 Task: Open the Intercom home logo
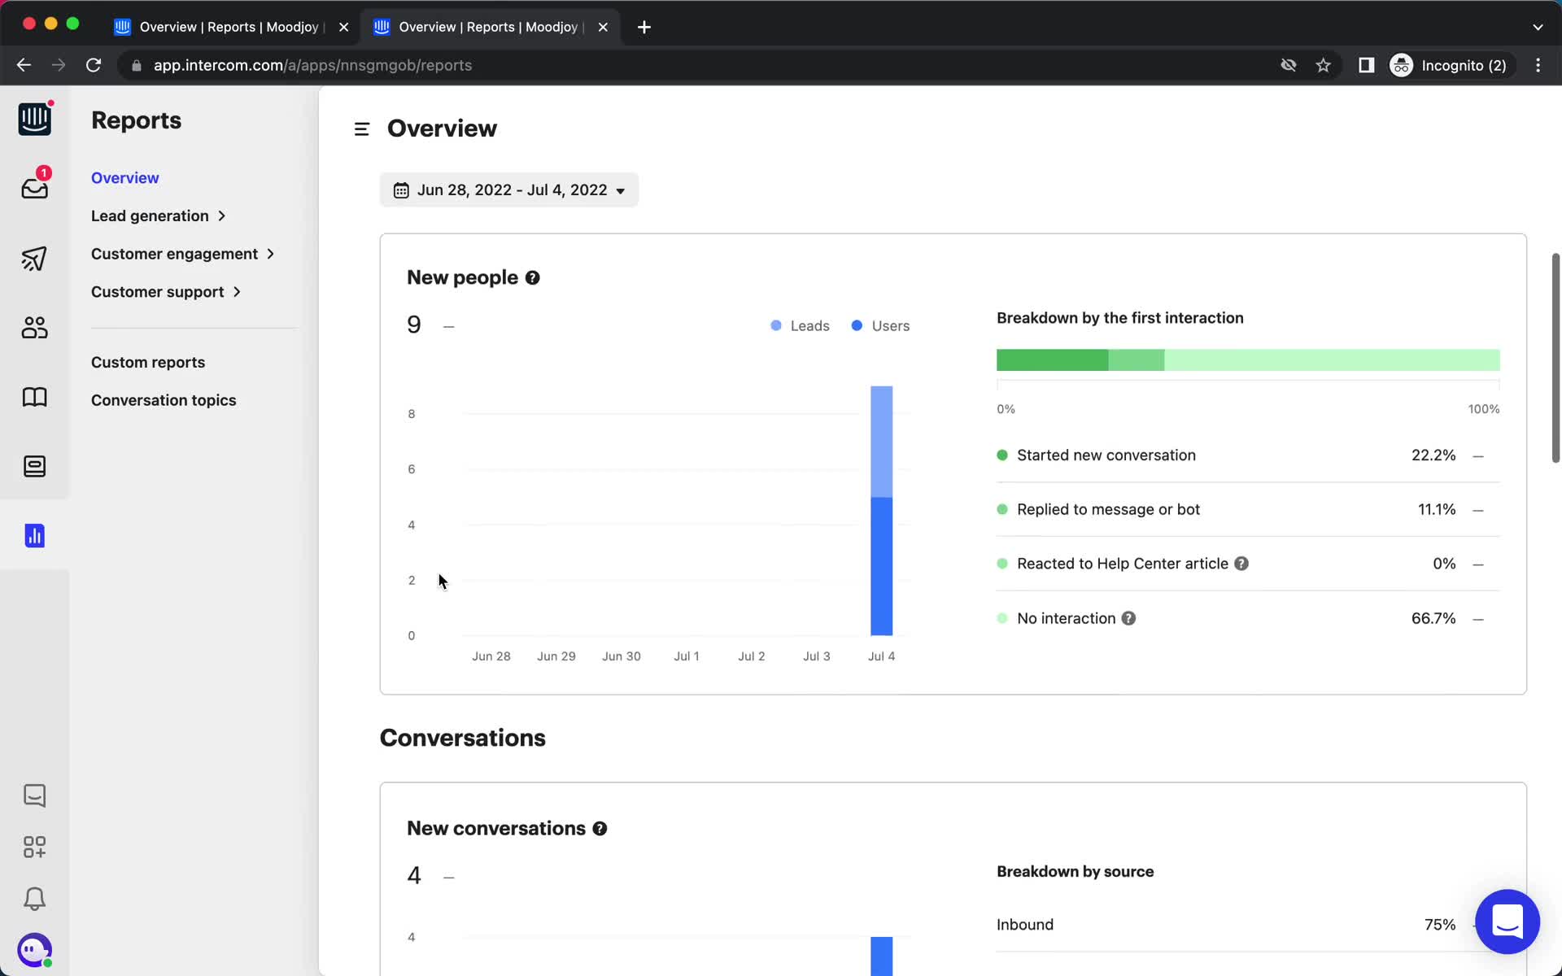(x=34, y=120)
